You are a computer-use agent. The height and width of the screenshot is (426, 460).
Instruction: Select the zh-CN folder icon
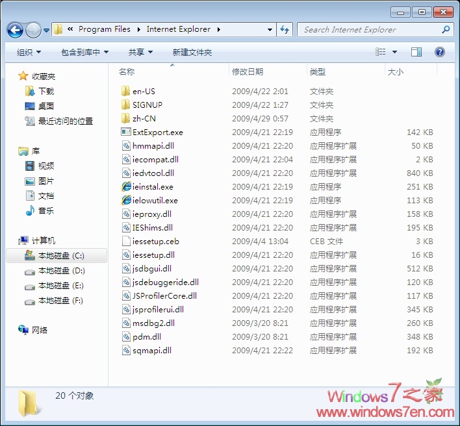[125, 118]
